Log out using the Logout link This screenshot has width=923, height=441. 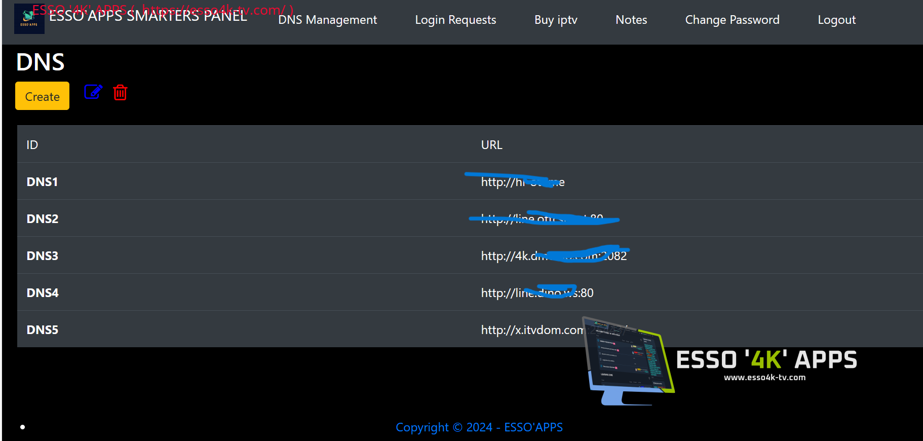tap(836, 20)
